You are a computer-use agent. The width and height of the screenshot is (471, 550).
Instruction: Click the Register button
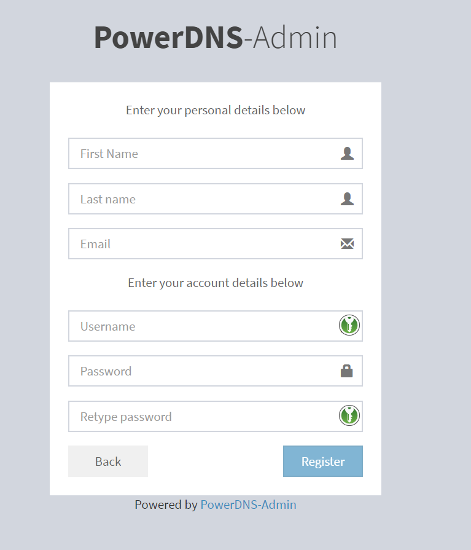click(323, 462)
